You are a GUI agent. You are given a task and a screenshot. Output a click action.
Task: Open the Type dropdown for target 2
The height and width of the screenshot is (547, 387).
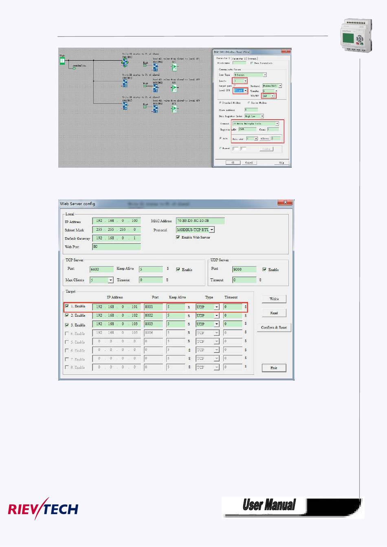click(217, 315)
